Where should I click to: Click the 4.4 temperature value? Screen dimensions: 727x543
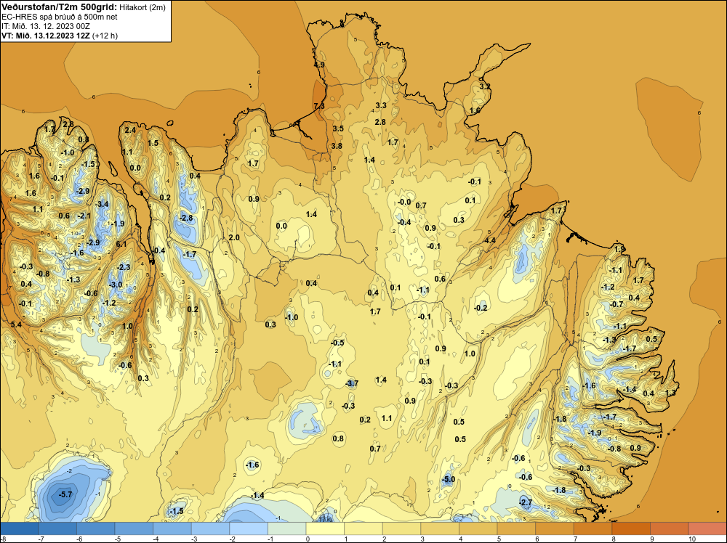(x=490, y=240)
